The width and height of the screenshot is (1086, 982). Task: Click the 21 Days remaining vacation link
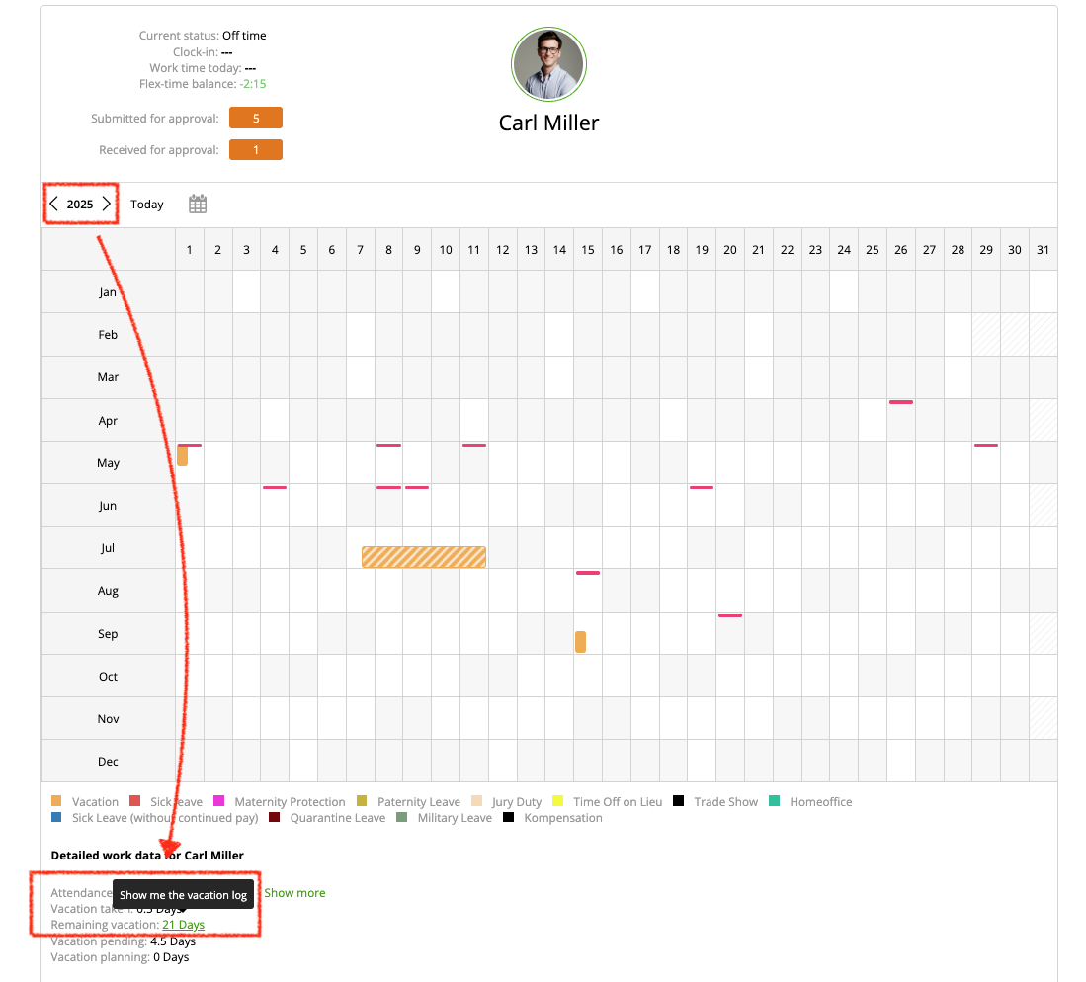pos(184,925)
